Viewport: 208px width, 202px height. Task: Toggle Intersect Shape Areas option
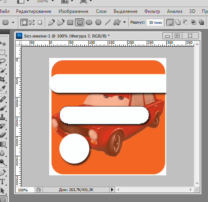[194, 22]
